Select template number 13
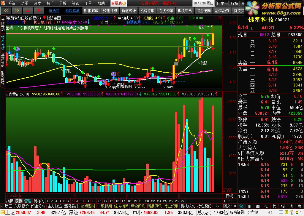 click(x=100, y=201)
